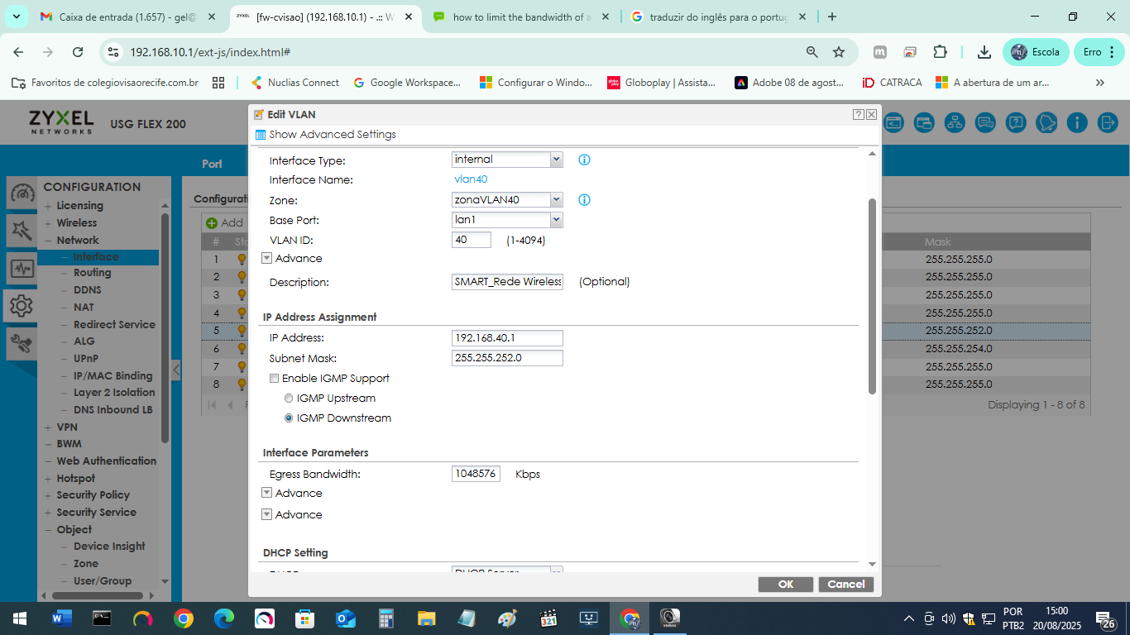This screenshot has height=635, width=1130.
Task: Open the Zyxel web console windows icon
Action: pyautogui.click(x=924, y=123)
